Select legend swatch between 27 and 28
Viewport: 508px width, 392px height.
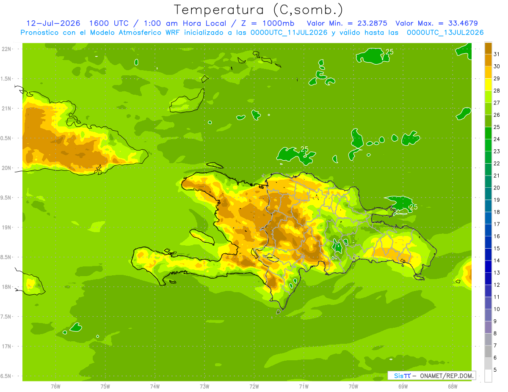click(x=488, y=96)
